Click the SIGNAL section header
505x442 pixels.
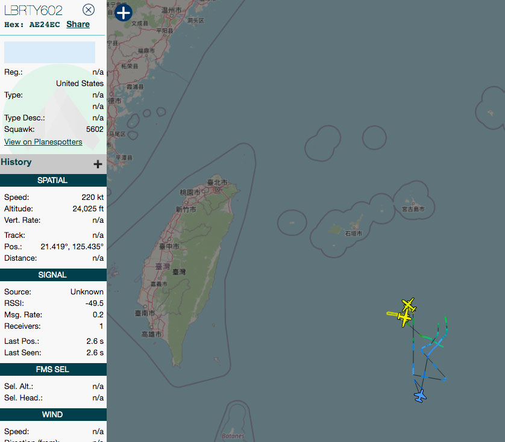click(x=53, y=275)
